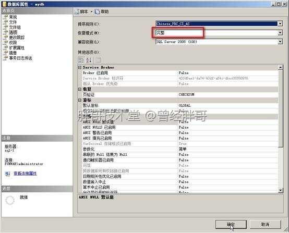Viewport: 289px width, 233px height.
Task: Open the 恢复模式 recovery model dropdown arrow
Action: coord(280,33)
